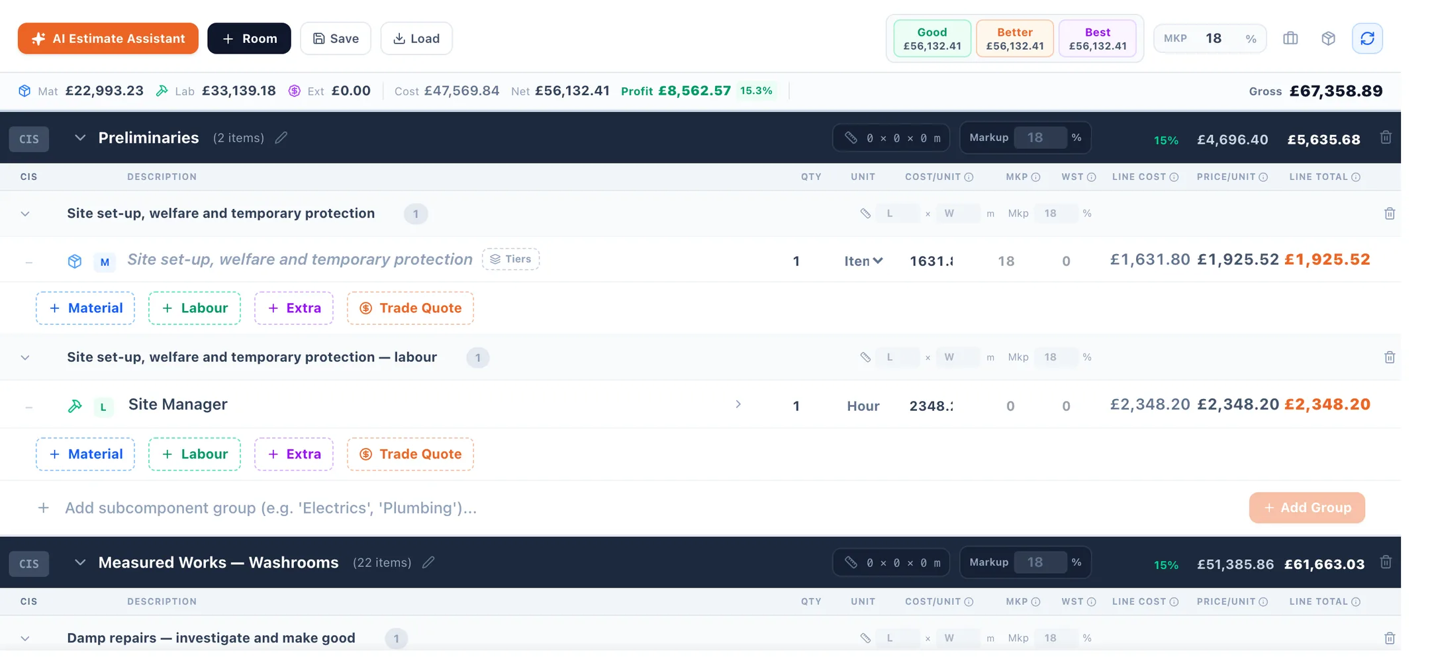Open the AI Estimate Assistant
Image resolution: width=1430 pixels, height=657 pixels.
tap(108, 38)
